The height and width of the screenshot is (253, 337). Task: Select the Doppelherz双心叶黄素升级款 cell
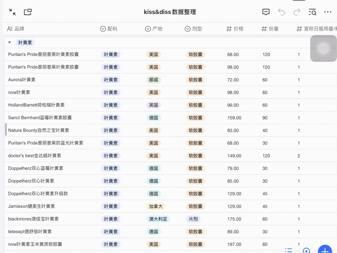pyautogui.click(x=38, y=194)
